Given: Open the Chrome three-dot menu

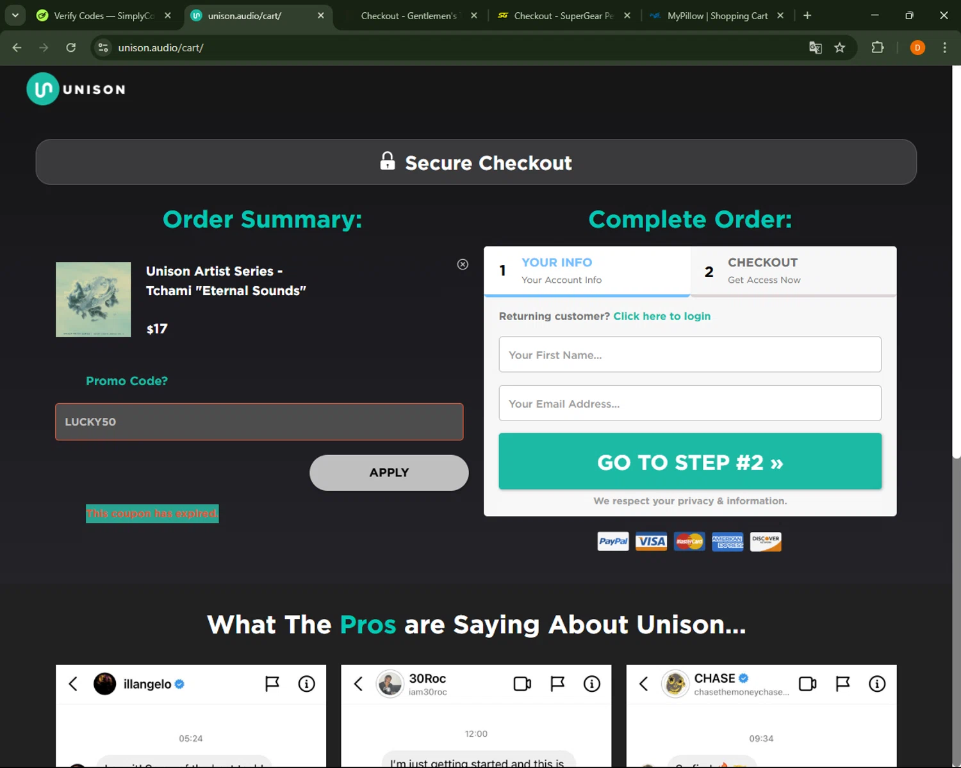Looking at the screenshot, I should coord(944,47).
